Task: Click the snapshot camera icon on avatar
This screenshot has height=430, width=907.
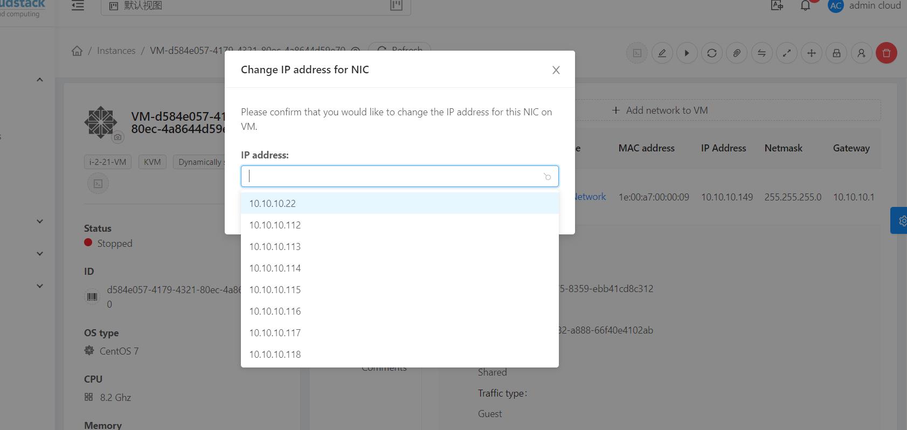Action: [x=118, y=137]
